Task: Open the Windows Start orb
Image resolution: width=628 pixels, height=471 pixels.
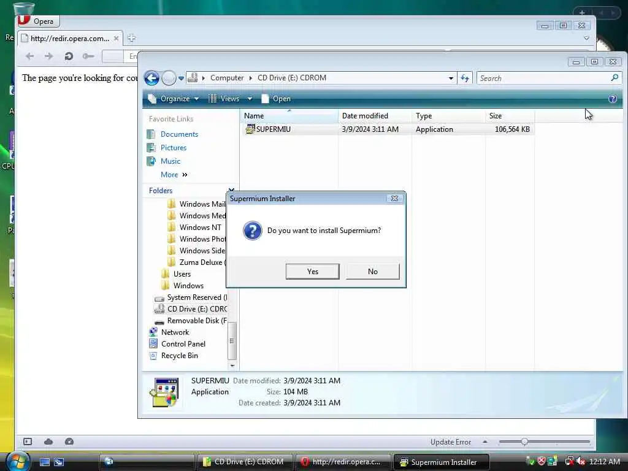Action: (18, 461)
